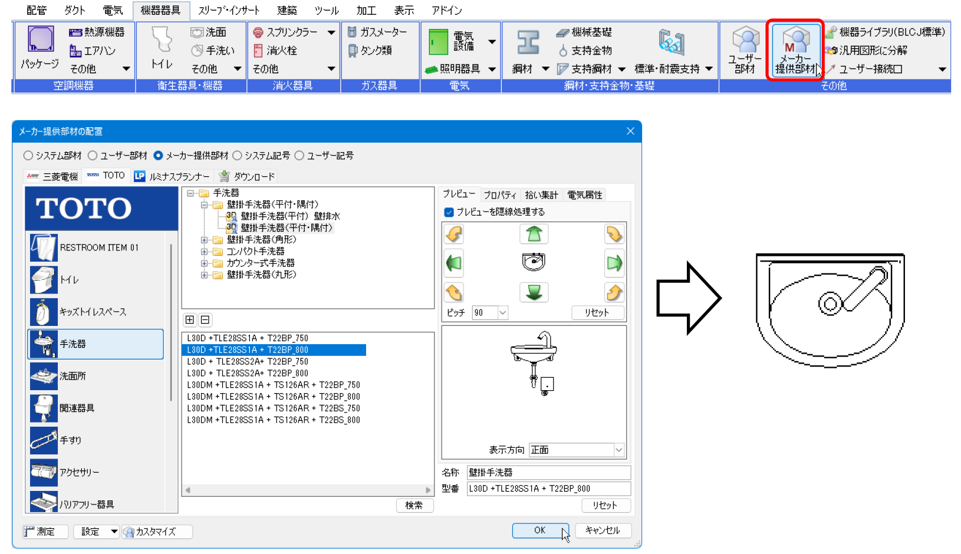The width and height of the screenshot is (961, 554).
Task: Select ユーザー記号 radio button
Action: pyautogui.click(x=300, y=156)
